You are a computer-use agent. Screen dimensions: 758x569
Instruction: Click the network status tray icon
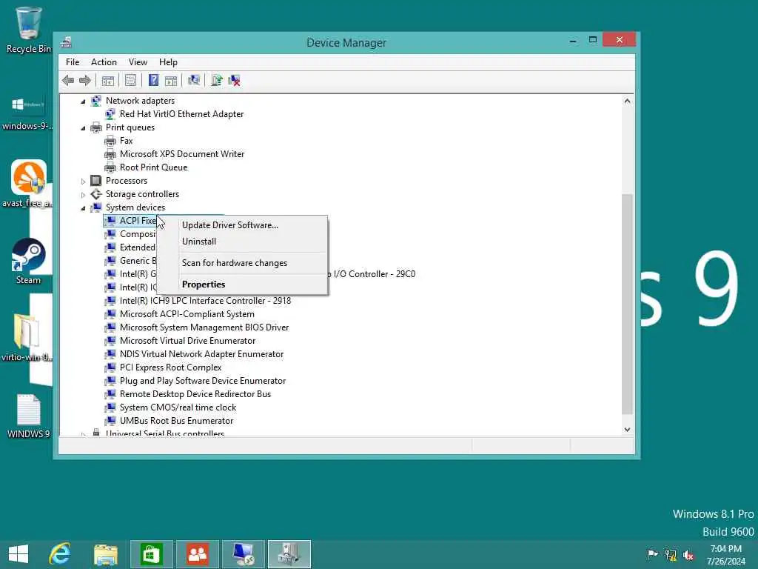(x=671, y=554)
